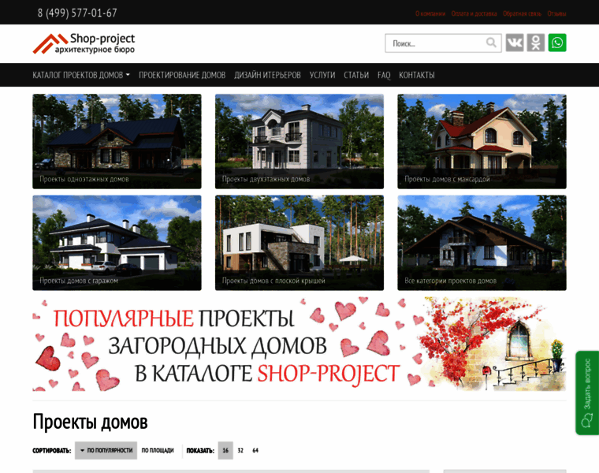Click the chat bubble icon on side tab
Viewport: 599px width, 473px height.
click(586, 423)
